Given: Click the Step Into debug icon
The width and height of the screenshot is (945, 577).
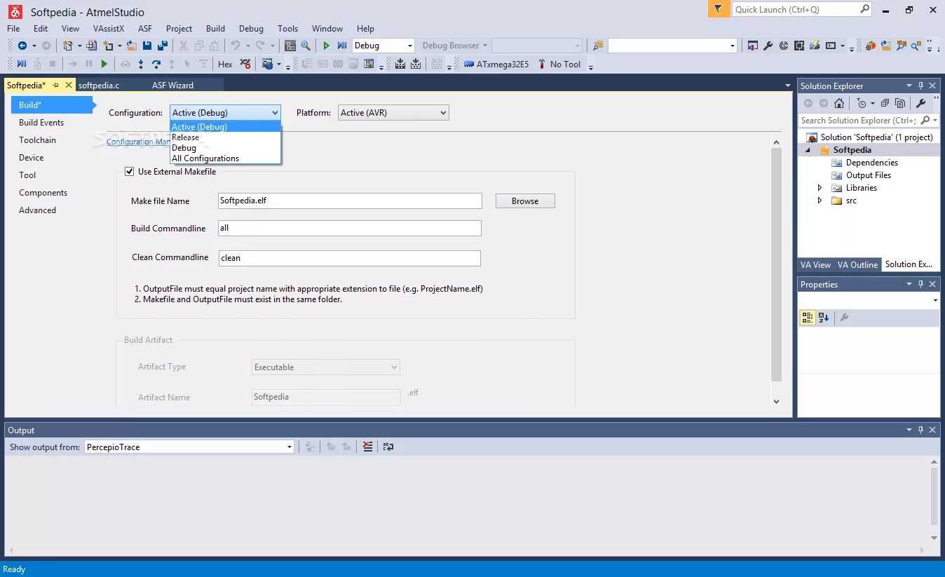Looking at the screenshot, I should pos(141,64).
